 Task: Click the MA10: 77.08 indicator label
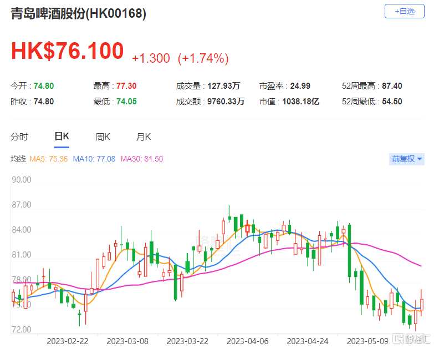tap(94, 159)
